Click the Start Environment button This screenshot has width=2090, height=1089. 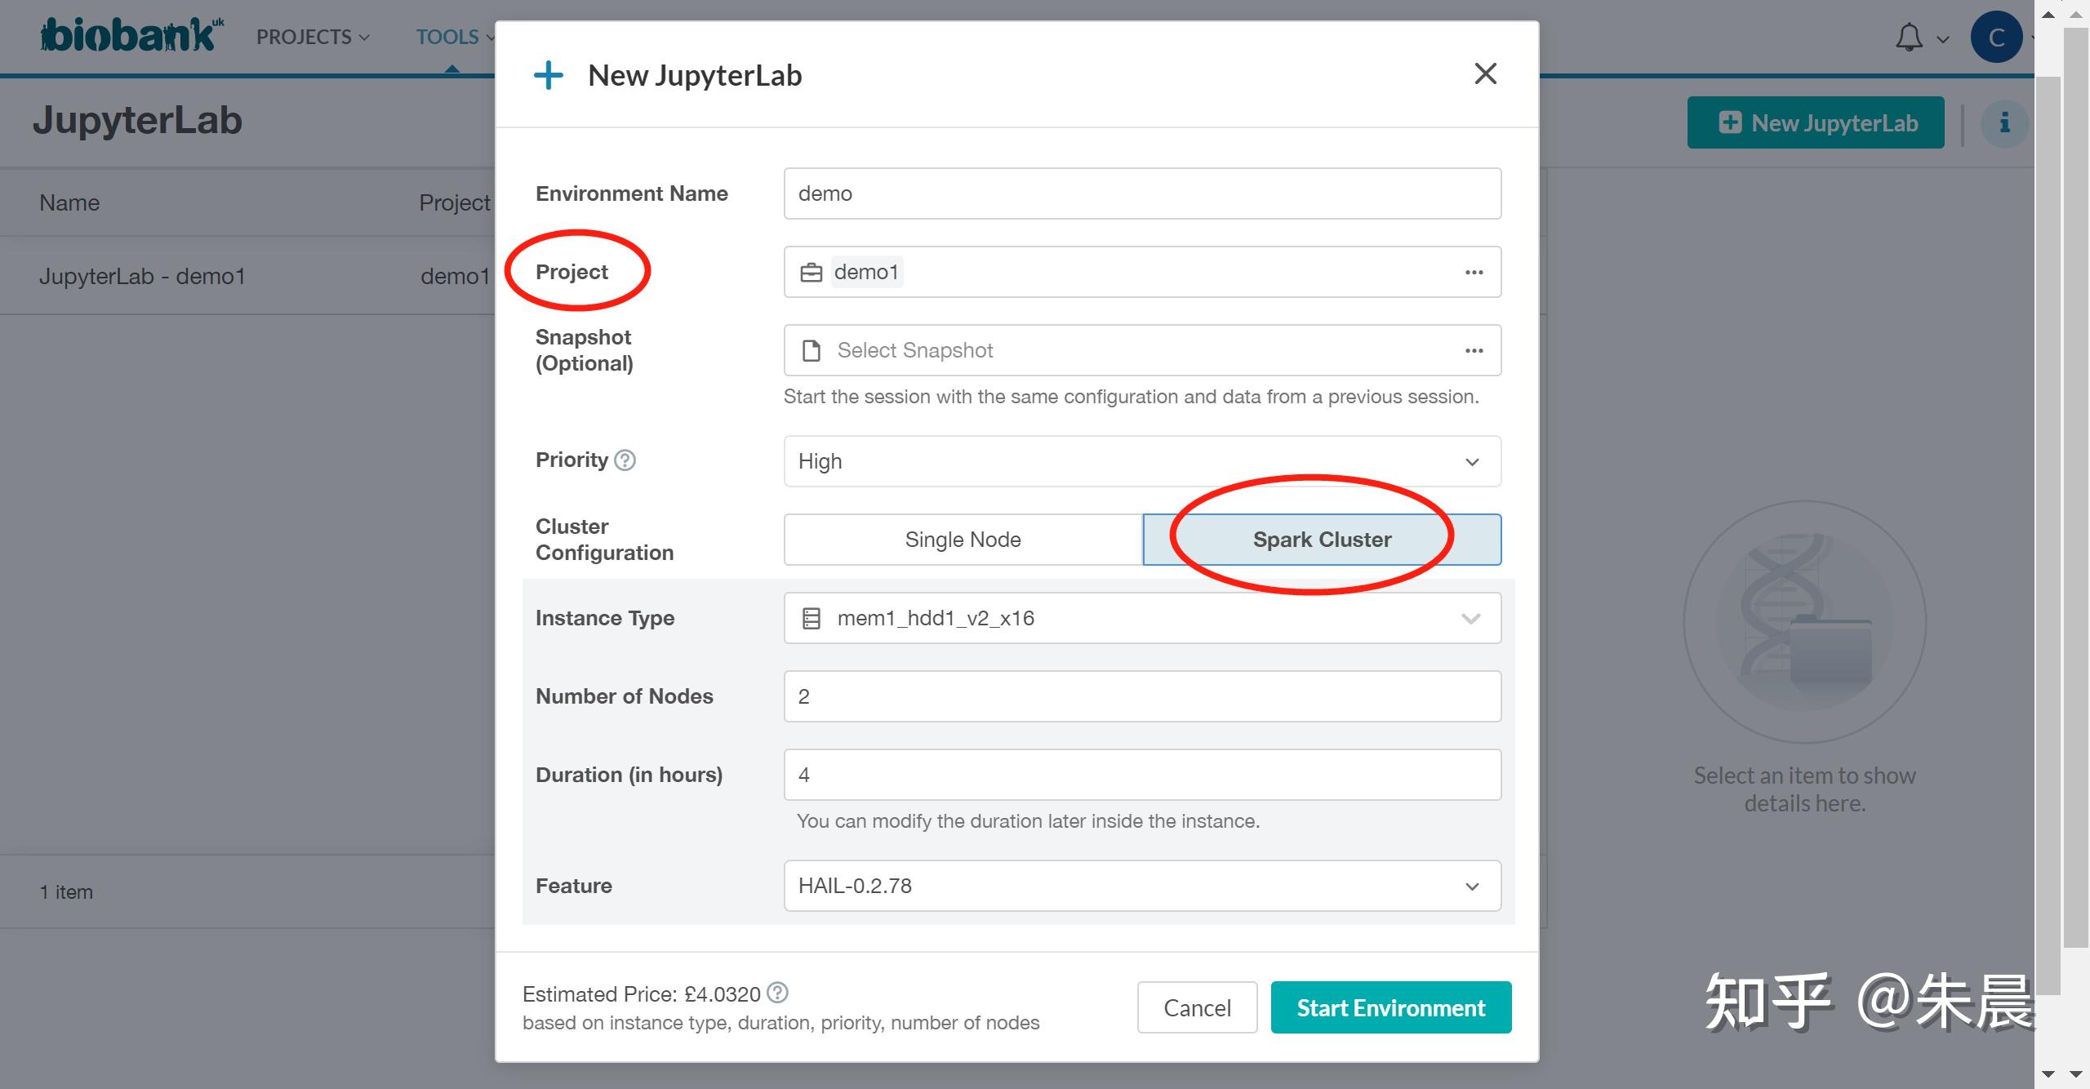(1390, 1008)
